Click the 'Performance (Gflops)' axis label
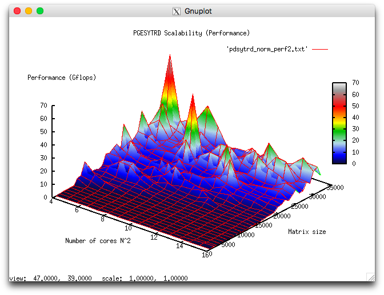Screen dimensions: 384x295 point(62,78)
